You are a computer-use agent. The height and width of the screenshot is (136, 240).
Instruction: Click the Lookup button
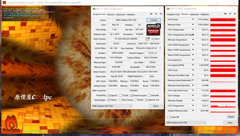coord(154,20)
